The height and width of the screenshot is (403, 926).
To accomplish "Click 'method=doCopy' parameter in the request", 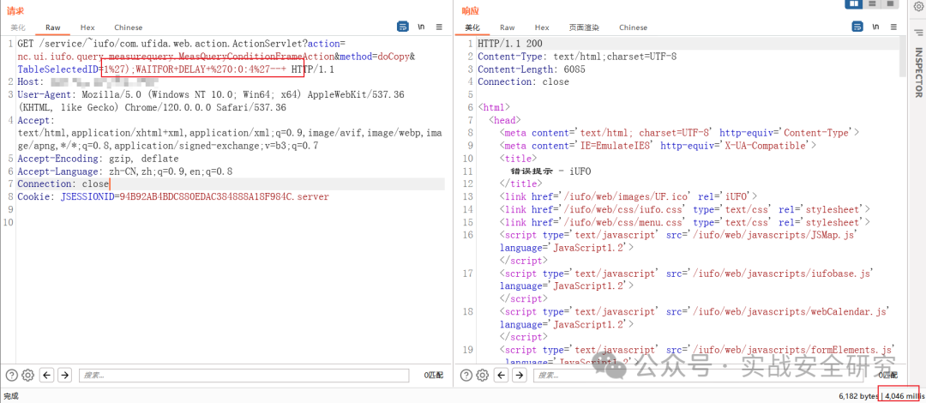I will [375, 57].
